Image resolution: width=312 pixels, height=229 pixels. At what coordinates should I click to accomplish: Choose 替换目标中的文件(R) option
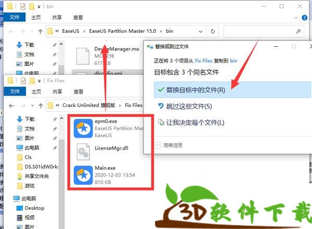click(232, 90)
